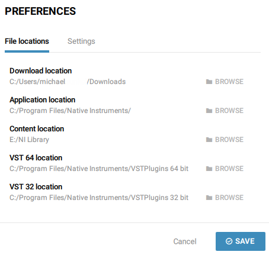Click the VSTPlugins 64 bit path
The image size is (269, 255).
[99, 169]
